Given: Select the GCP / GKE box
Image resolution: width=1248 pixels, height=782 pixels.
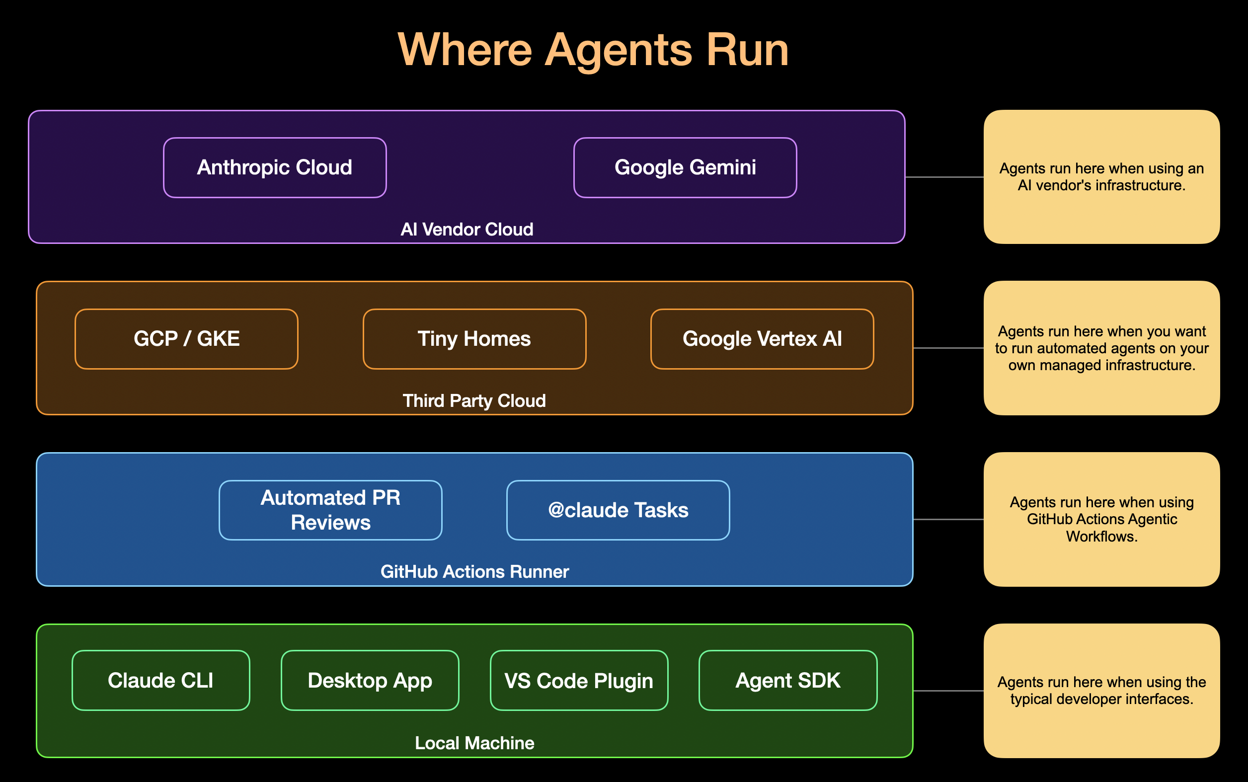Looking at the screenshot, I should (186, 339).
